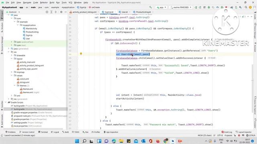
Task: Open the Terminal tool window
Action: [43, 132]
